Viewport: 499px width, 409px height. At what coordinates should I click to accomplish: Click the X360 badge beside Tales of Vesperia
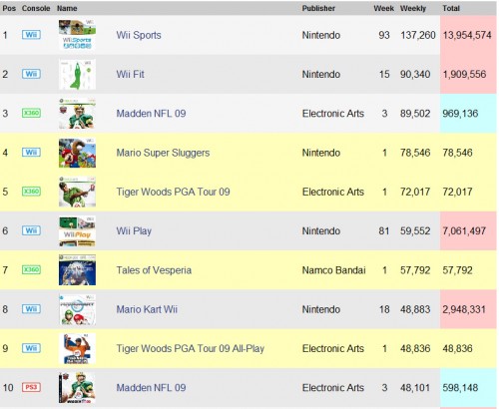(31, 269)
